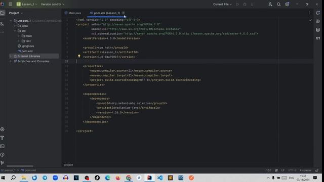Click the project XML breadcrumb below the editor
The width and height of the screenshot is (324, 182).
pyautogui.click(x=68, y=165)
